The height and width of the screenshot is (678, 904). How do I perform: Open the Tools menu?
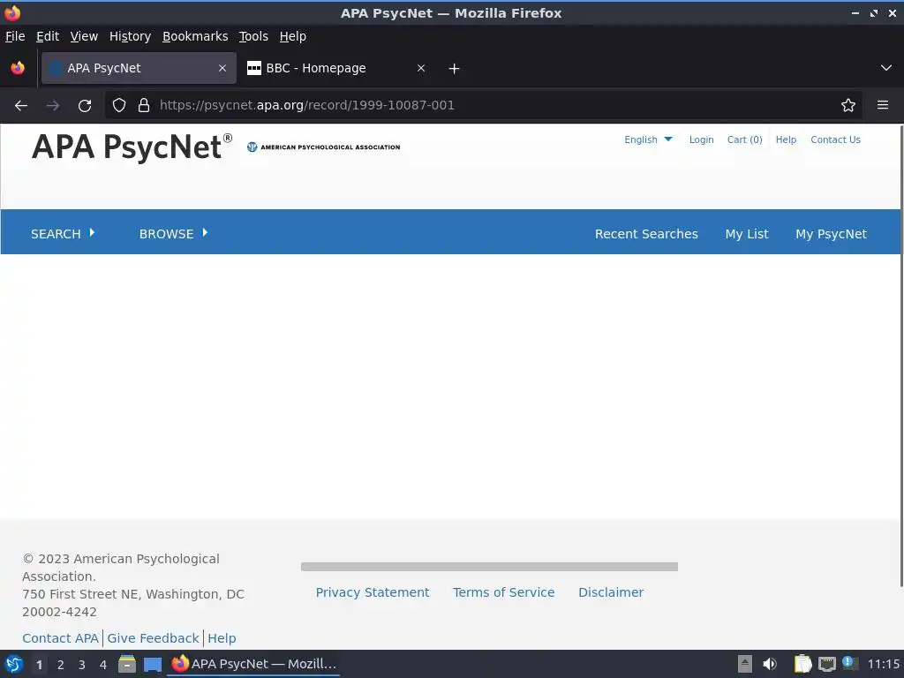pyautogui.click(x=253, y=36)
